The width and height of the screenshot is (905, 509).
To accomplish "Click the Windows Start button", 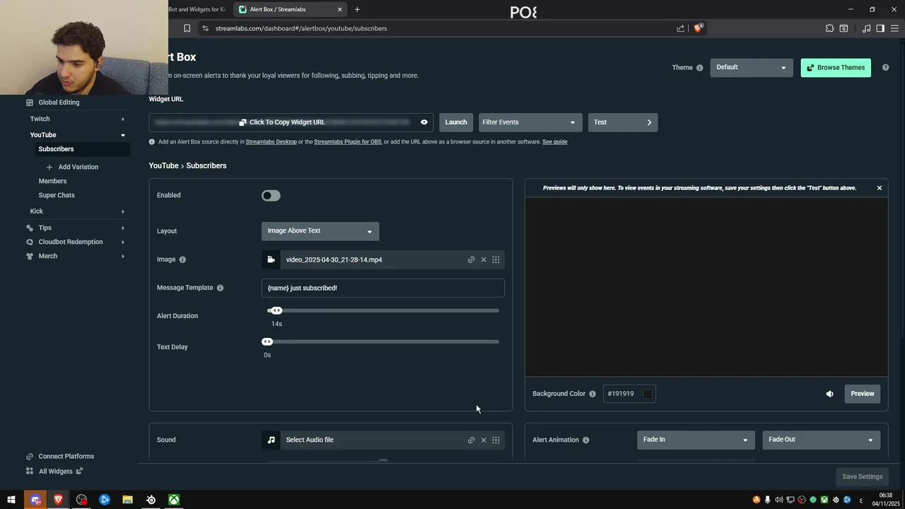I will click(x=11, y=500).
